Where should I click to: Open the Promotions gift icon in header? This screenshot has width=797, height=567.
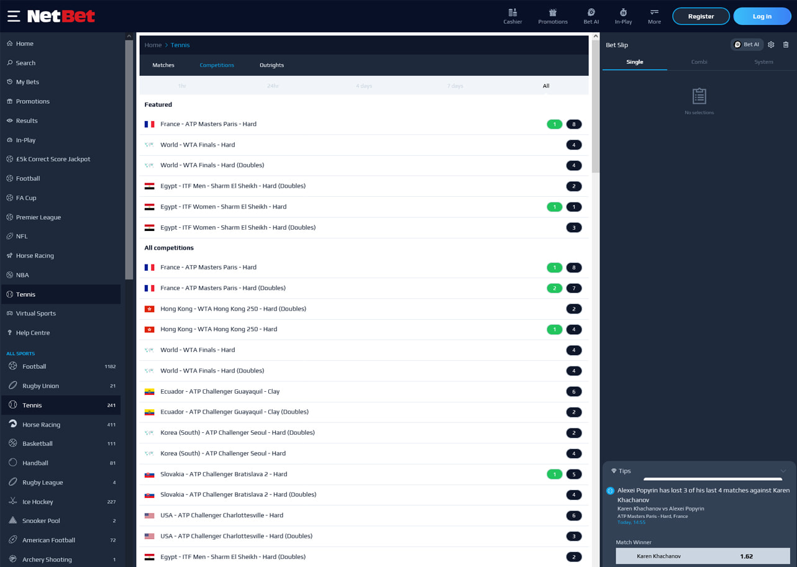(x=553, y=16)
